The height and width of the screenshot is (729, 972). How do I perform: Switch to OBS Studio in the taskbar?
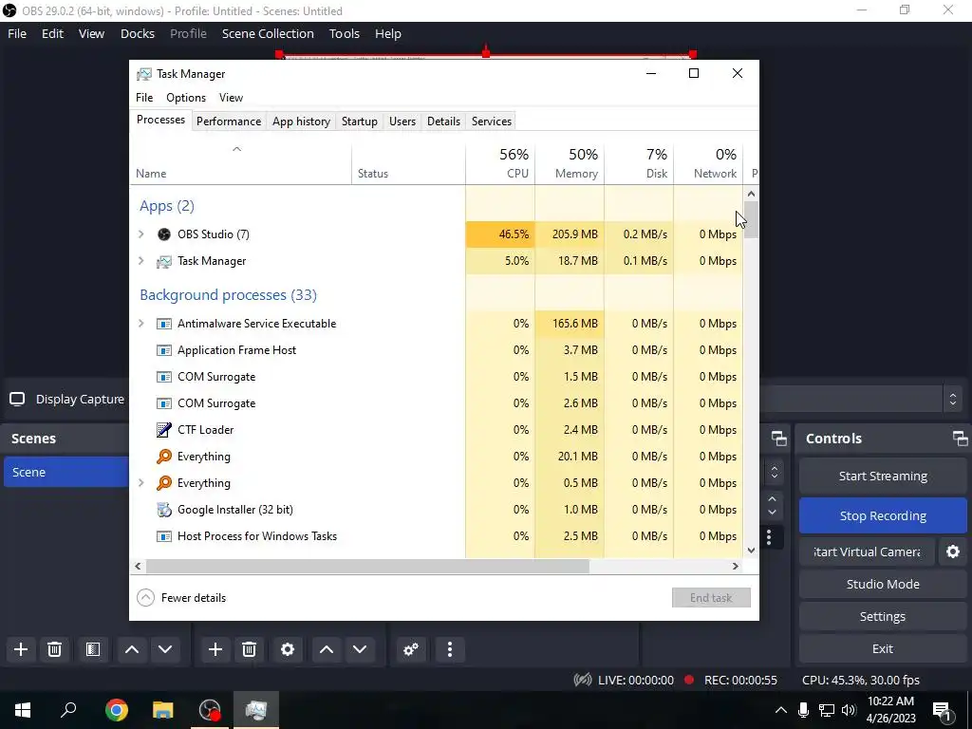click(x=210, y=710)
